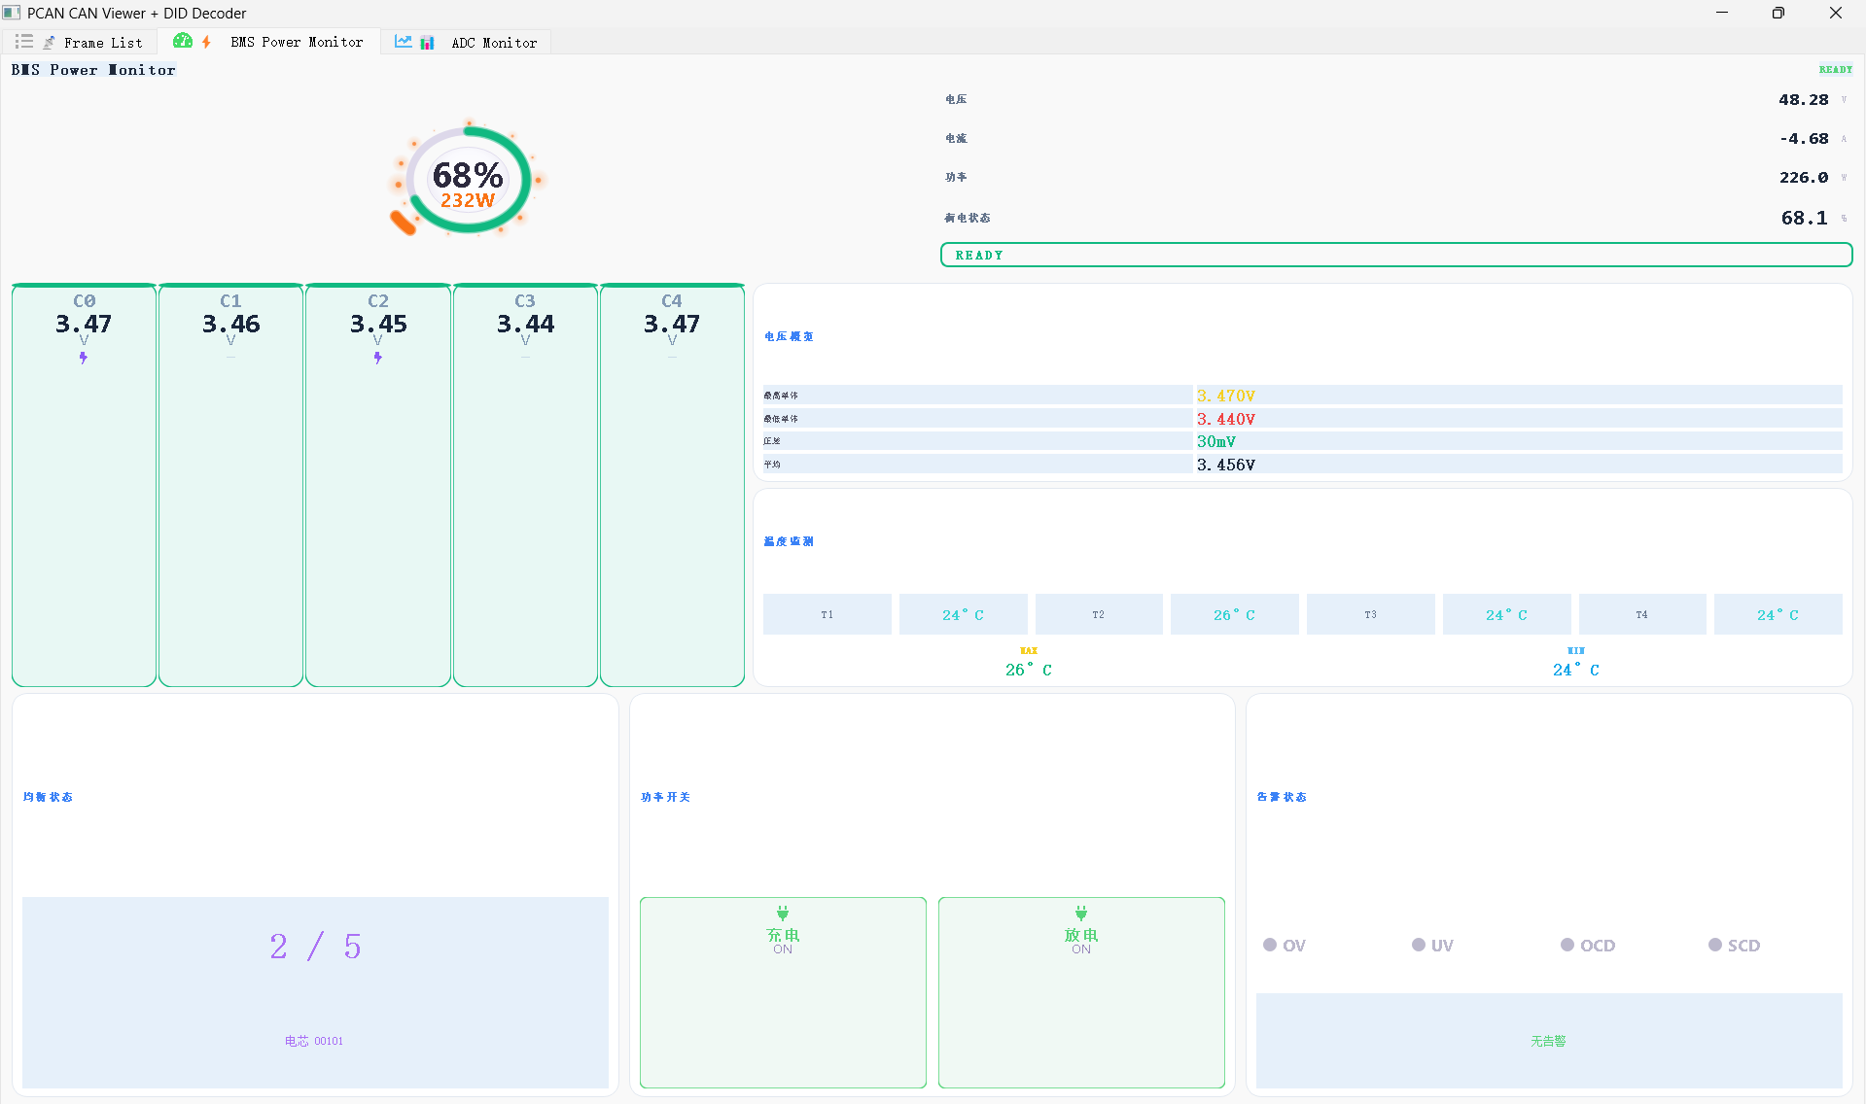
Task: Click the small READY label at top right
Action: click(1835, 70)
